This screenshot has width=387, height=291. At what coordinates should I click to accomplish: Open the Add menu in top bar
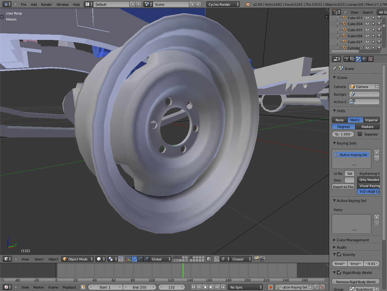tap(34, 4)
